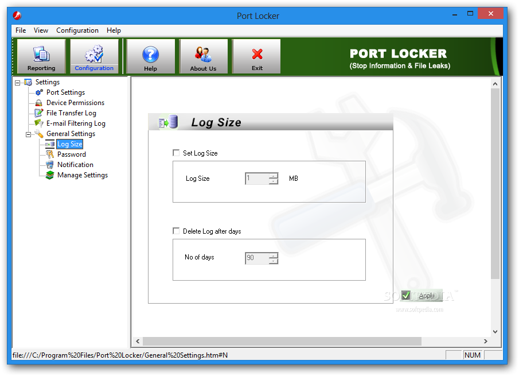This screenshot has height=376, width=519.
Task: Open the View menu
Action: pos(41,30)
